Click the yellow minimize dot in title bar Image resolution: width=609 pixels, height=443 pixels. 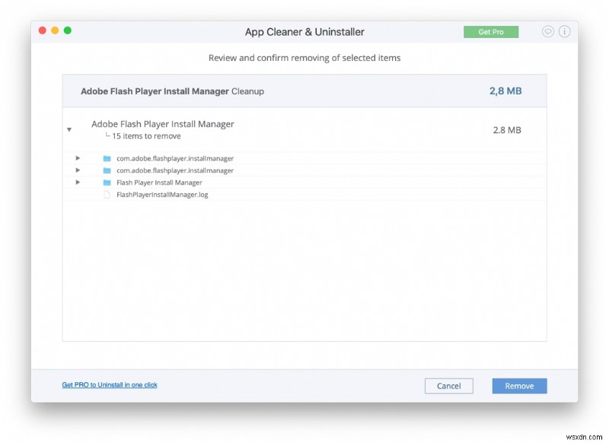pyautogui.click(x=54, y=30)
